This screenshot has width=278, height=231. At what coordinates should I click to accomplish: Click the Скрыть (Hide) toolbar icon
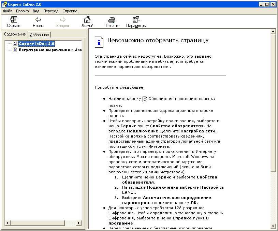14,19
